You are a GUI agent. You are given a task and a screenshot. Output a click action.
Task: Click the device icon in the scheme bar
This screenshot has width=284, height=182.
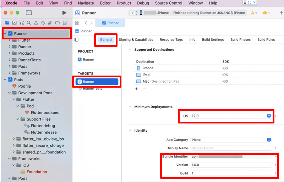[141, 13]
